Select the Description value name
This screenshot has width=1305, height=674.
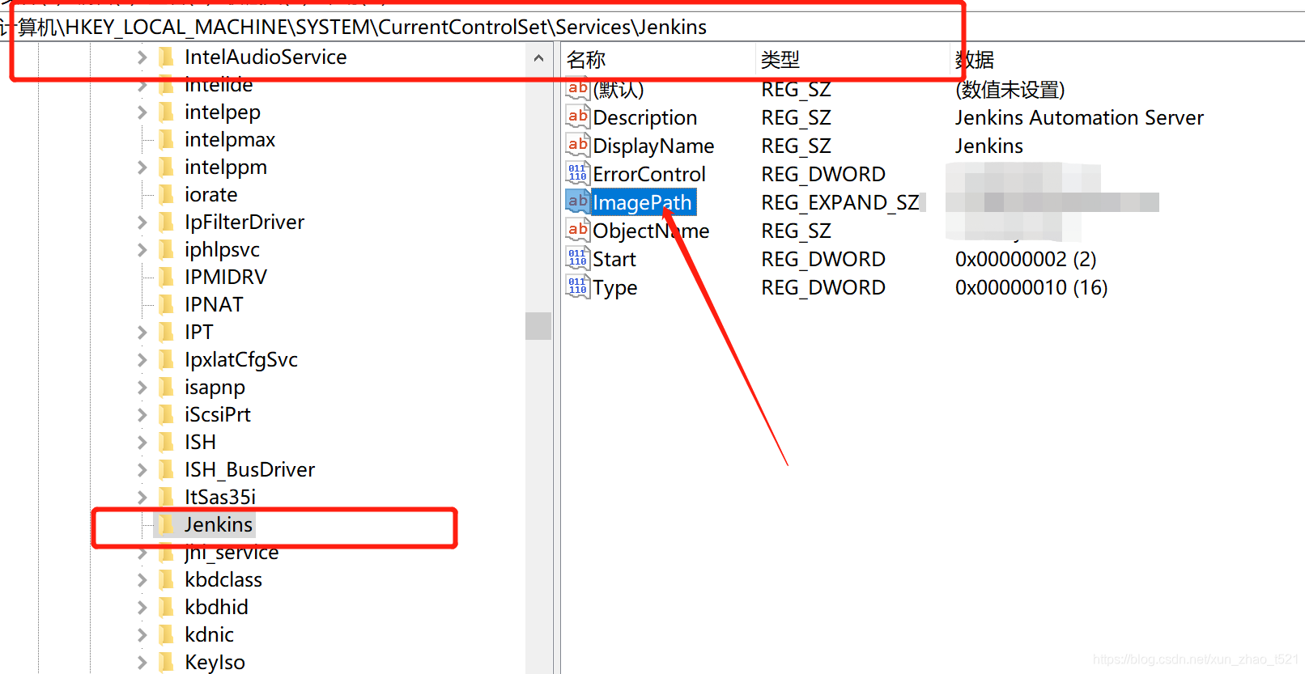(x=644, y=117)
